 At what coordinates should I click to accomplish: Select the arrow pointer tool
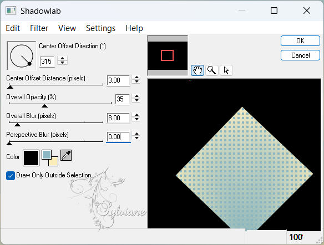click(226, 70)
